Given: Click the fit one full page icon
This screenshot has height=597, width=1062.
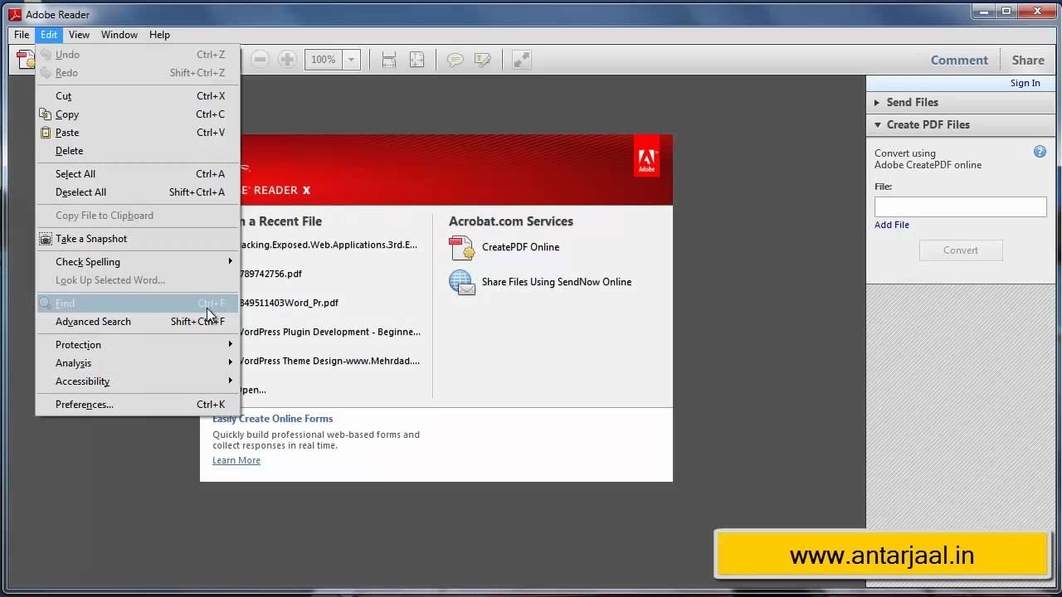Looking at the screenshot, I should pyautogui.click(x=417, y=60).
